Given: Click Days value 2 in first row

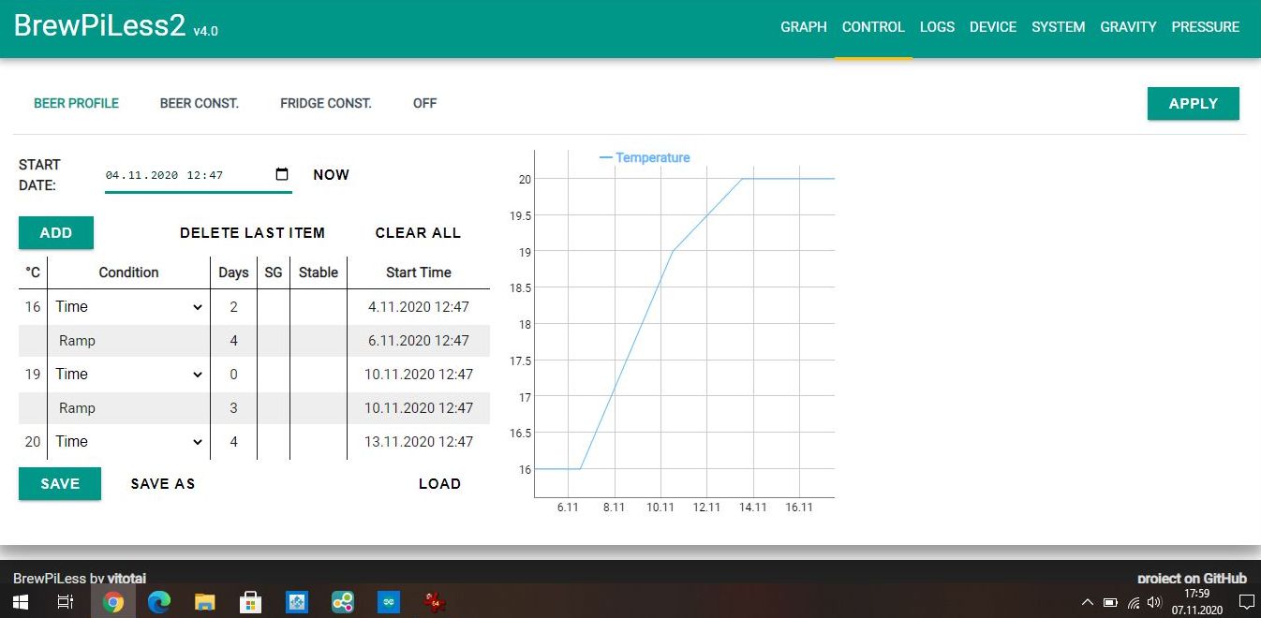Looking at the screenshot, I should (233, 306).
